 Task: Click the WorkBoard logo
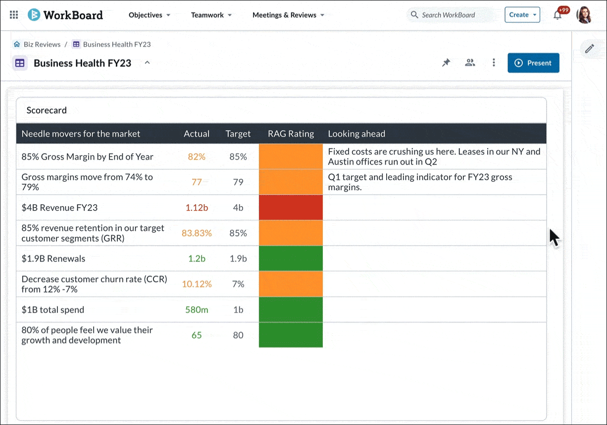click(x=65, y=15)
